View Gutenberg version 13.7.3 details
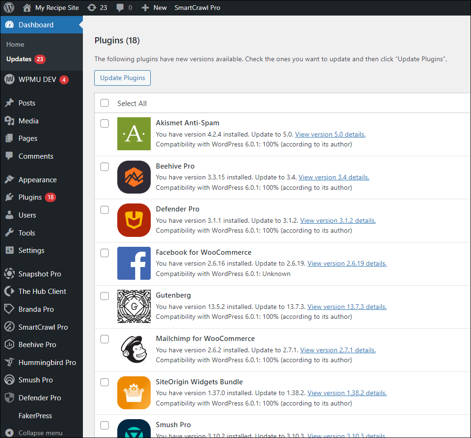This screenshot has width=471, height=438. 347,307
